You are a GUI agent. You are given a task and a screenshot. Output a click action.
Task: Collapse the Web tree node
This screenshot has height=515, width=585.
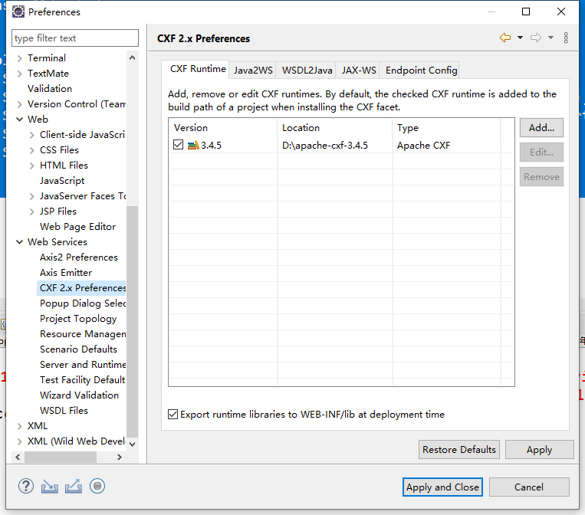pyautogui.click(x=19, y=120)
